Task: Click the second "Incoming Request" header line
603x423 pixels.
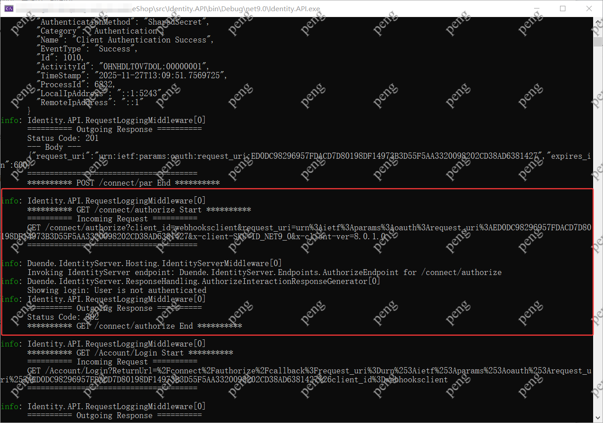Action: tap(112, 362)
